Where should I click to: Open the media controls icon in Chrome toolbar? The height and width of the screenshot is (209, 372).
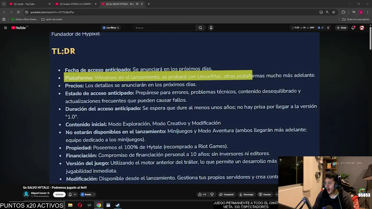pyautogui.click(x=354, y=12)
